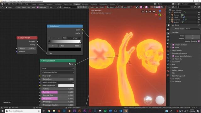This screenshot has height=113, width=201.
Task: Open the Slot 1 material slot dropdown
Action: coord(54,7)
